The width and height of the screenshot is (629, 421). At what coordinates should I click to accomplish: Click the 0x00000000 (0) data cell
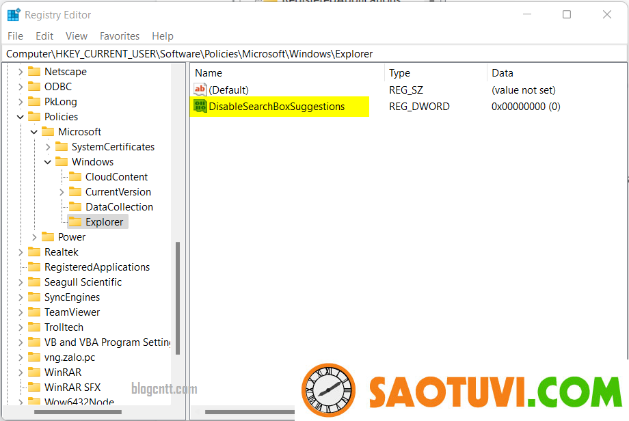pos(526,107)
